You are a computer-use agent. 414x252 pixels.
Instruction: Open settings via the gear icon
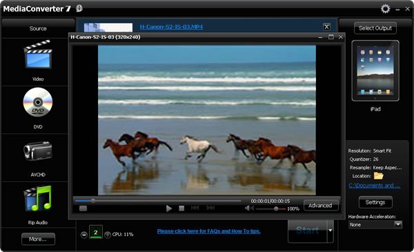click(385, 9)
